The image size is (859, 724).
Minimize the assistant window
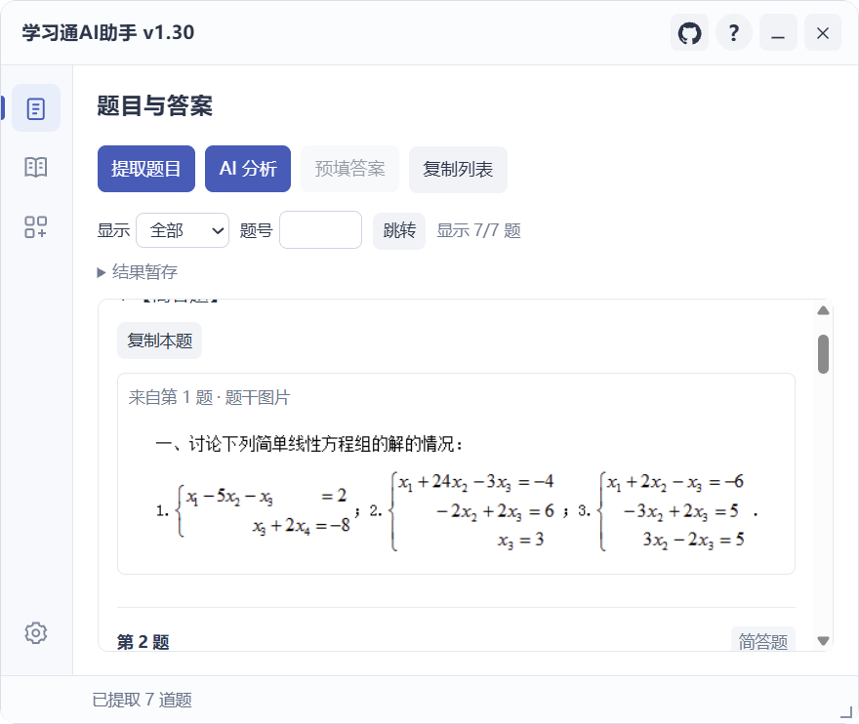(778, 33)
